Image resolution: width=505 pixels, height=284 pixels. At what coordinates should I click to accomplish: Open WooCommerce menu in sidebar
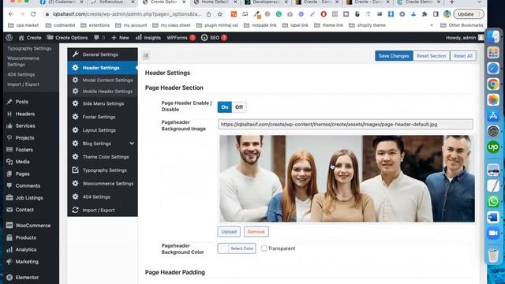(33, 226)
